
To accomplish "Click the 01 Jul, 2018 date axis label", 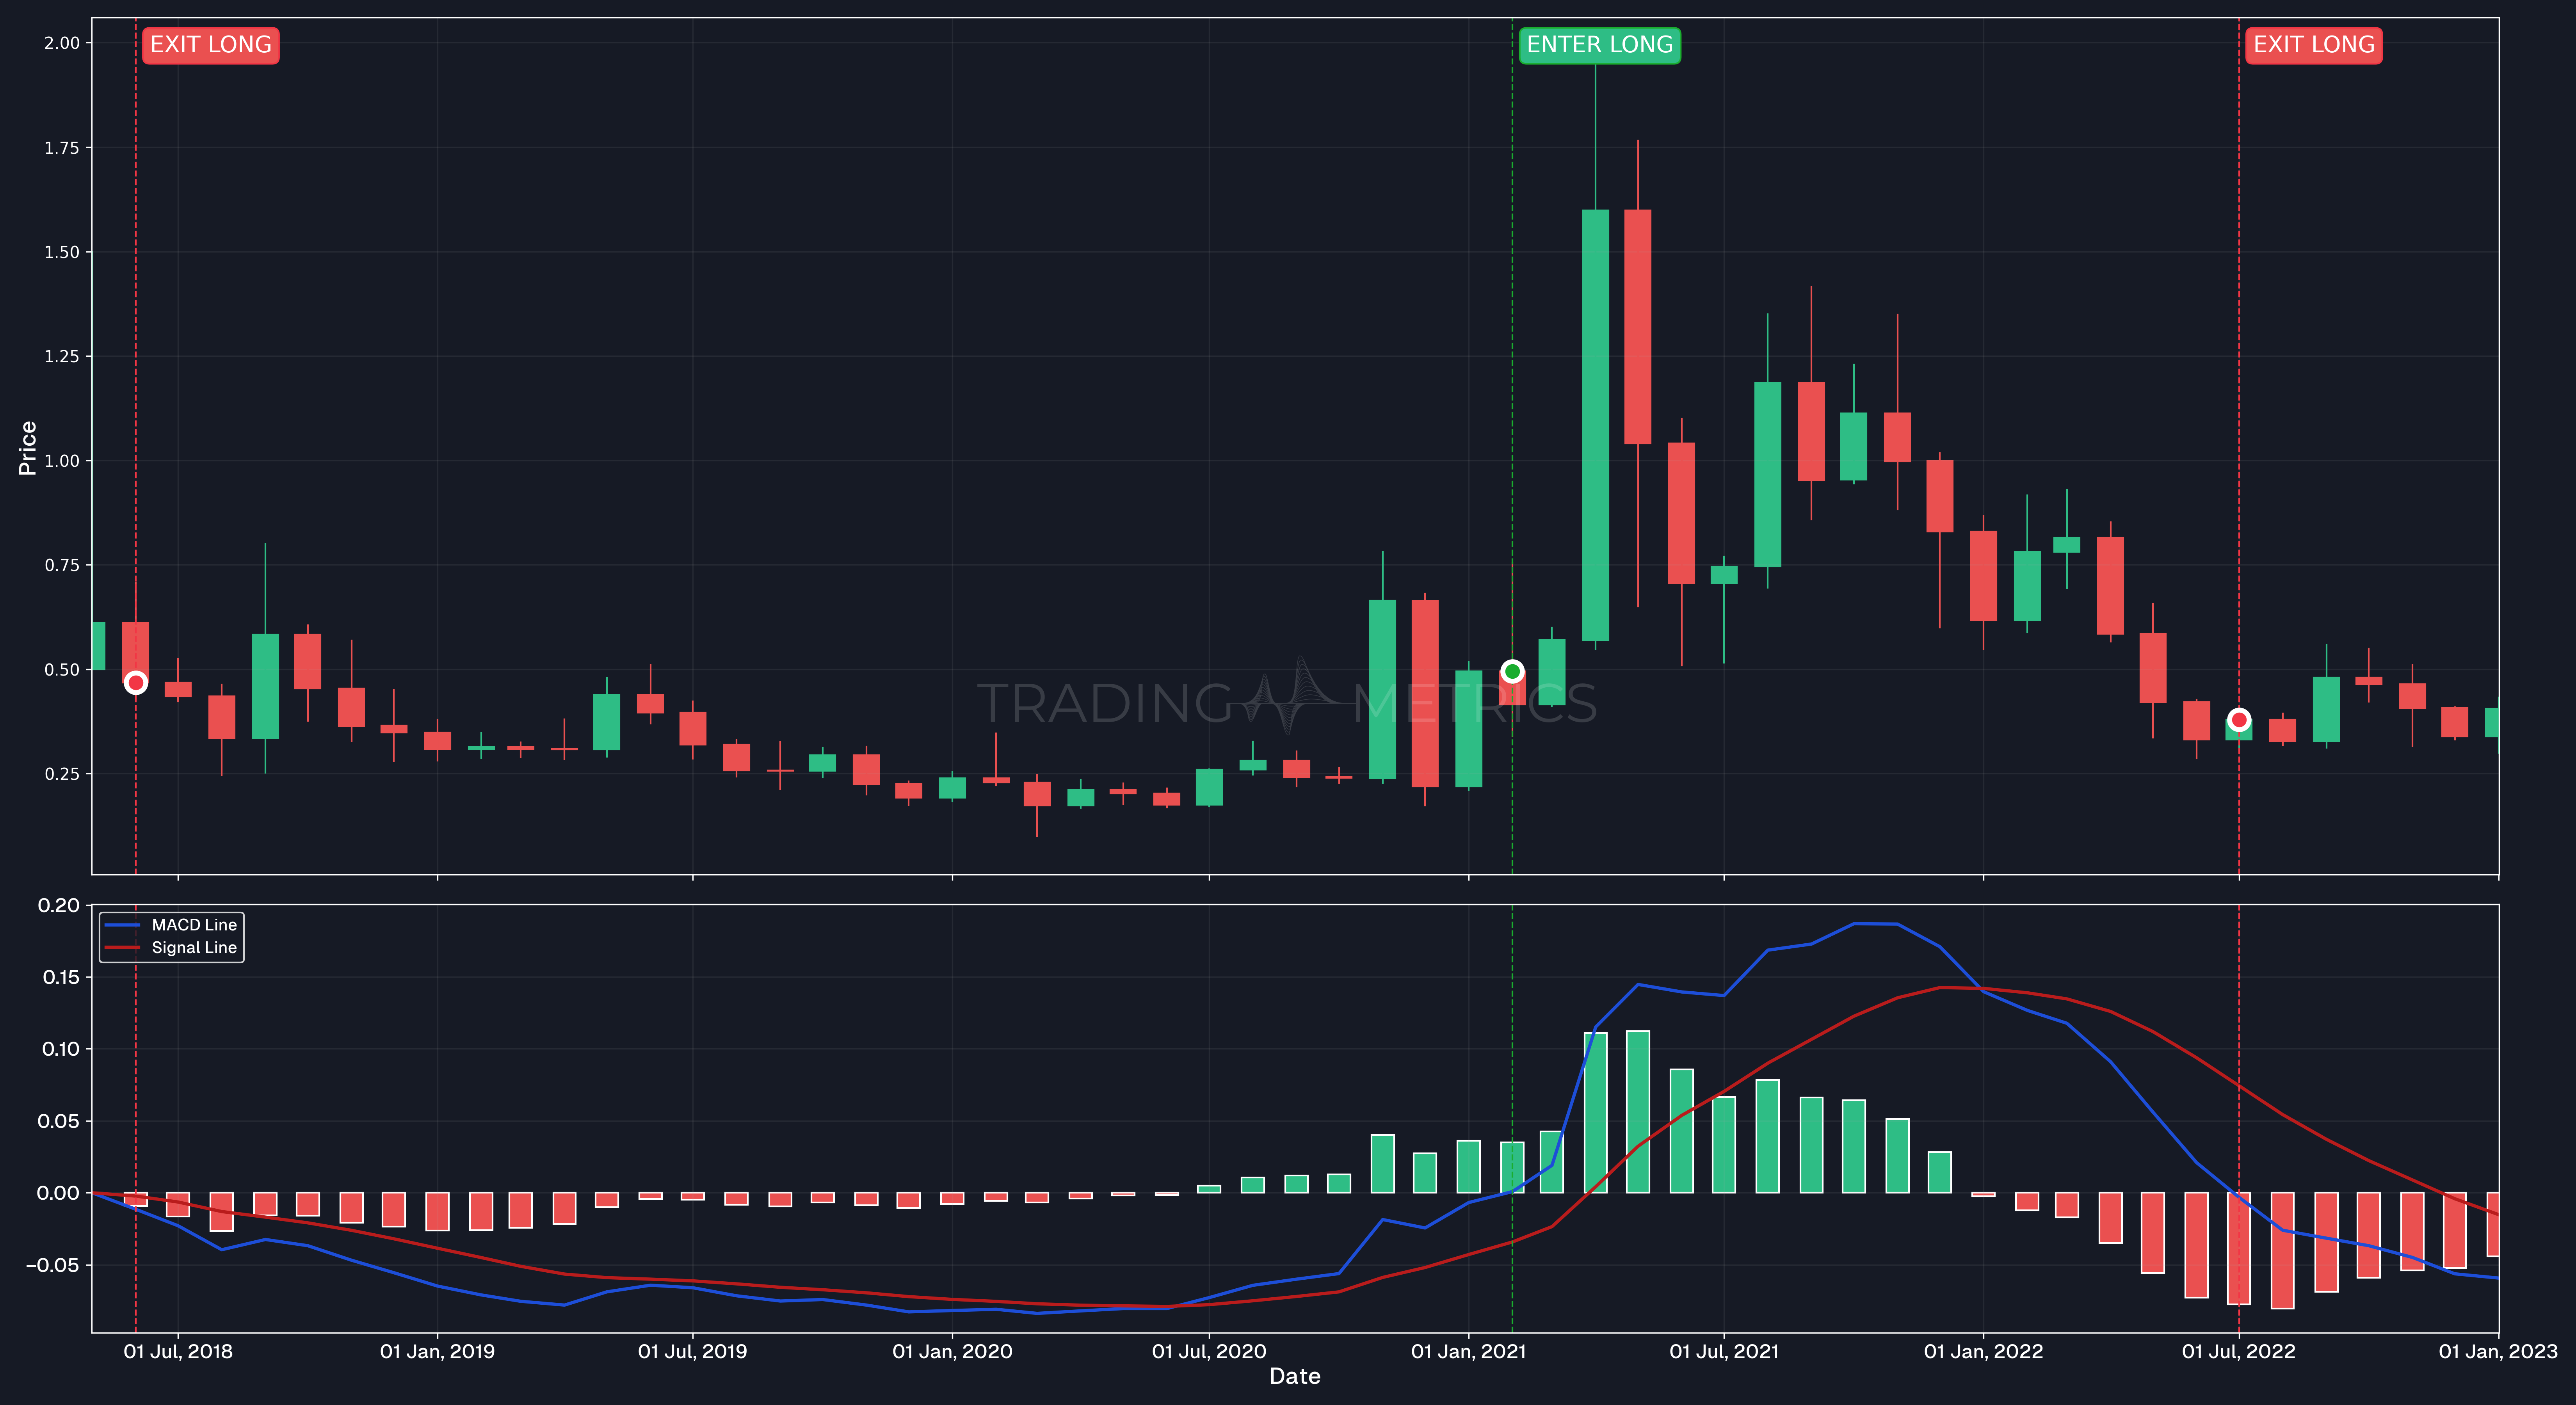I will click(178, 1352).
